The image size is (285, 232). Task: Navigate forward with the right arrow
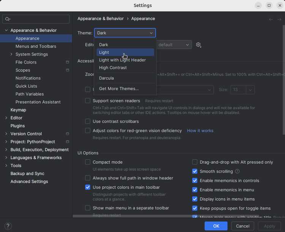click(x=279, y=19)
